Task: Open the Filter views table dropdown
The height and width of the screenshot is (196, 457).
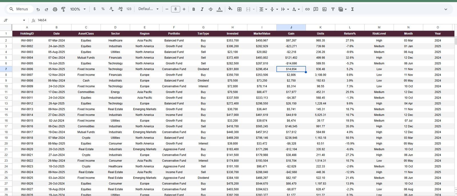Action: [342, 9]
